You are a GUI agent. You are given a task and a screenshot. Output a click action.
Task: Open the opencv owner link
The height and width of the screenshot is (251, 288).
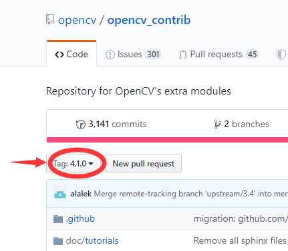(78, 20)
